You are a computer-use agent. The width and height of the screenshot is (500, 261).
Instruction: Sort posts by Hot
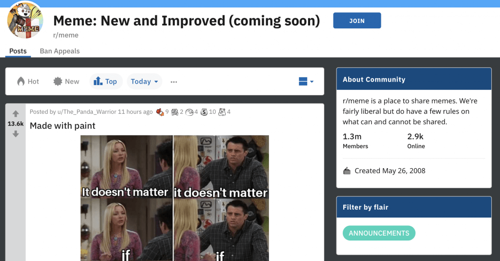click(x=28, y=81)
